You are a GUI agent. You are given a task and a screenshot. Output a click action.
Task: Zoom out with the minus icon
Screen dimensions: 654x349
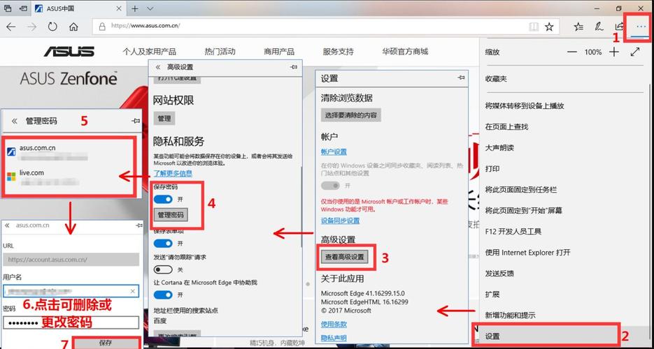click(572, 52)
